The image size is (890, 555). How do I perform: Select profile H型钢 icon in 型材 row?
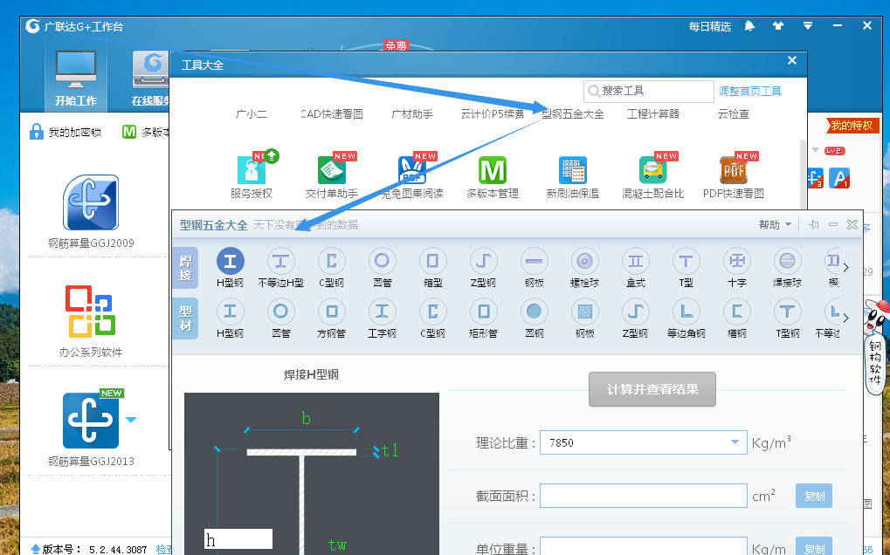coord(230,312)
